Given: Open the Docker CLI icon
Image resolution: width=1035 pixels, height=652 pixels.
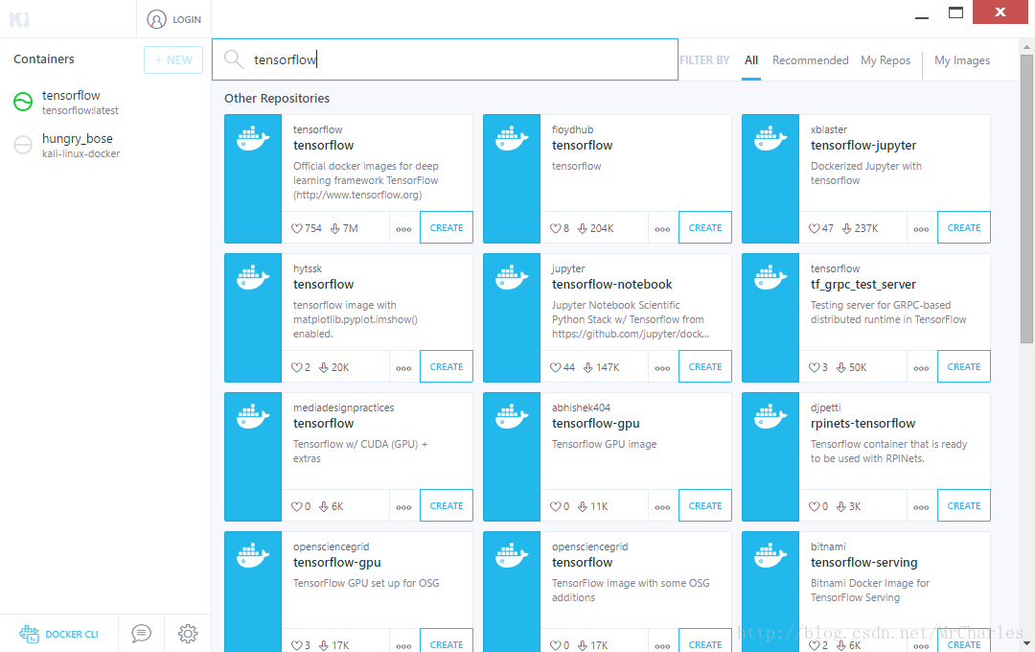Looking at the screenshot, I should click(29, 634).
